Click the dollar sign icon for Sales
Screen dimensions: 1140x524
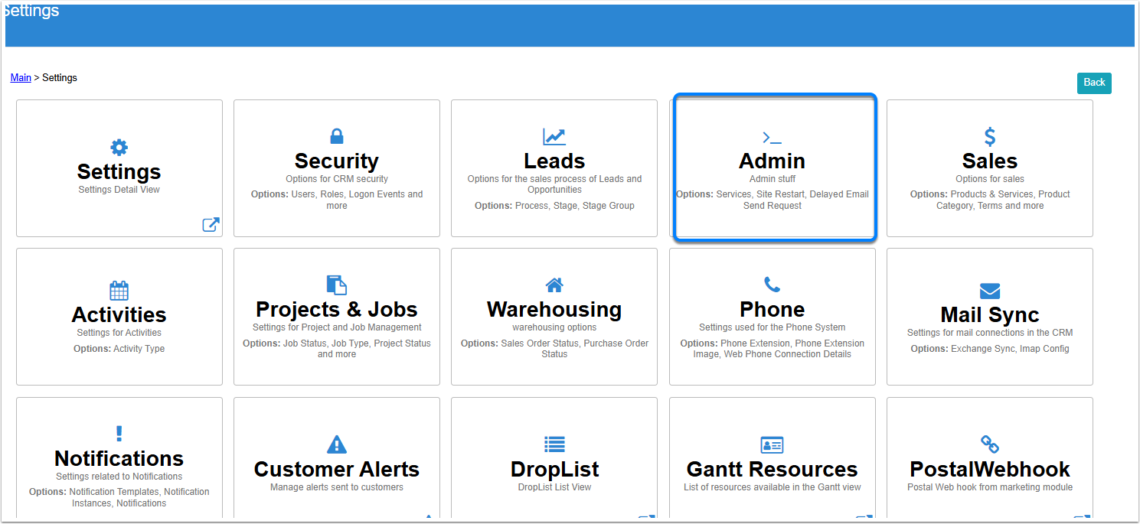click(990, 137)
